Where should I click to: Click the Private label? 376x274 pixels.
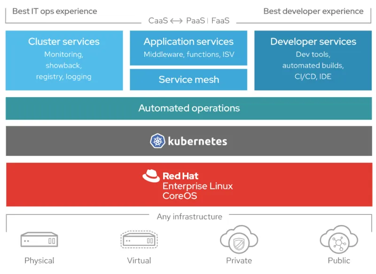click(239, 260)
